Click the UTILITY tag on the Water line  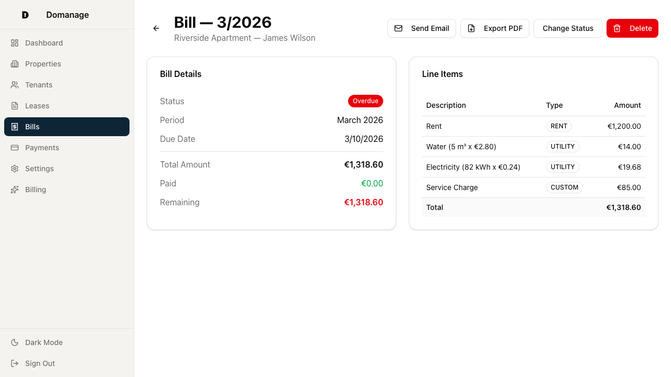click(562, 147)
